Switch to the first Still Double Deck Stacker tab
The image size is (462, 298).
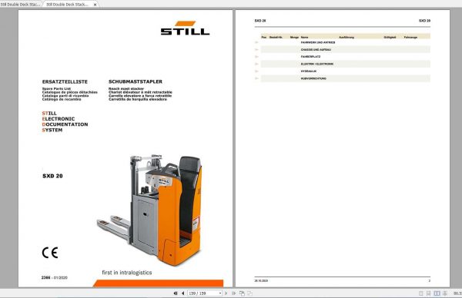coord(20,5)
